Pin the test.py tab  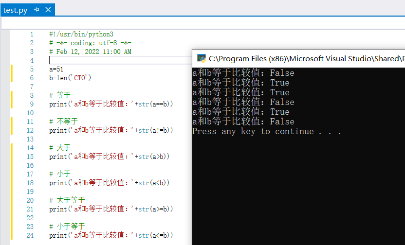[37, 10]
